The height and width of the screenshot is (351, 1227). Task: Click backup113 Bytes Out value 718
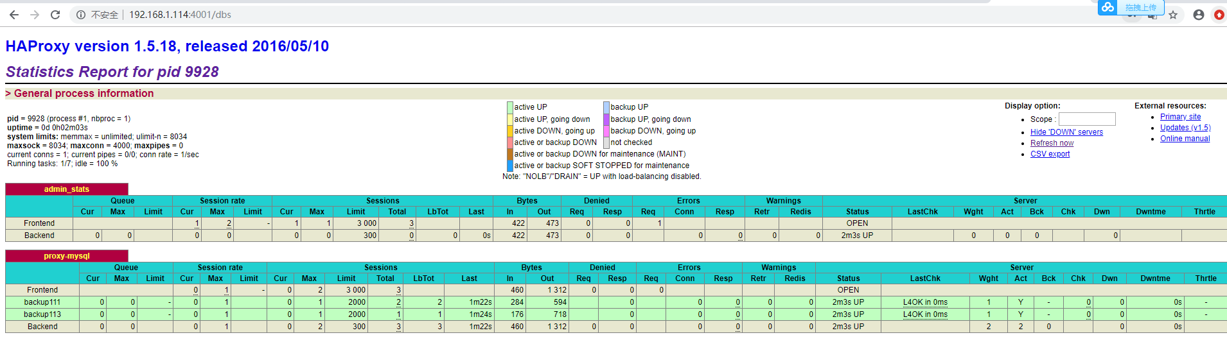point(560,314)
